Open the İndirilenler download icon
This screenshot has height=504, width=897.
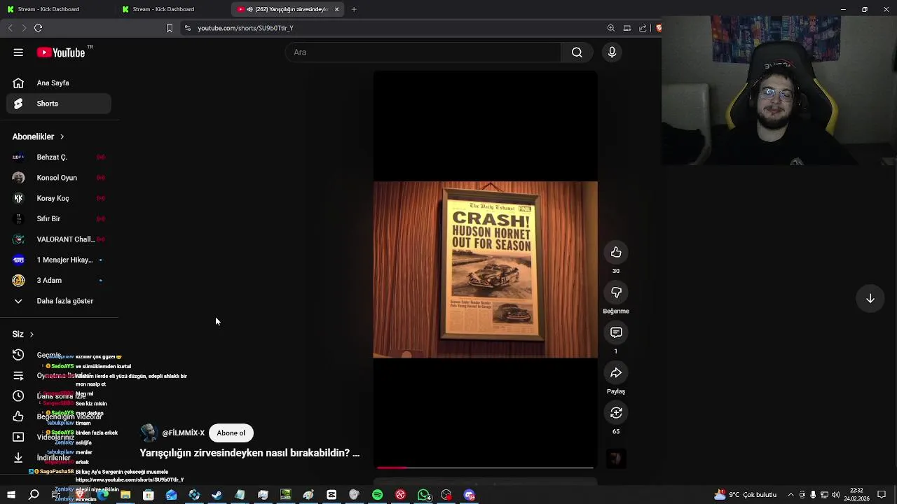(18, 458)
